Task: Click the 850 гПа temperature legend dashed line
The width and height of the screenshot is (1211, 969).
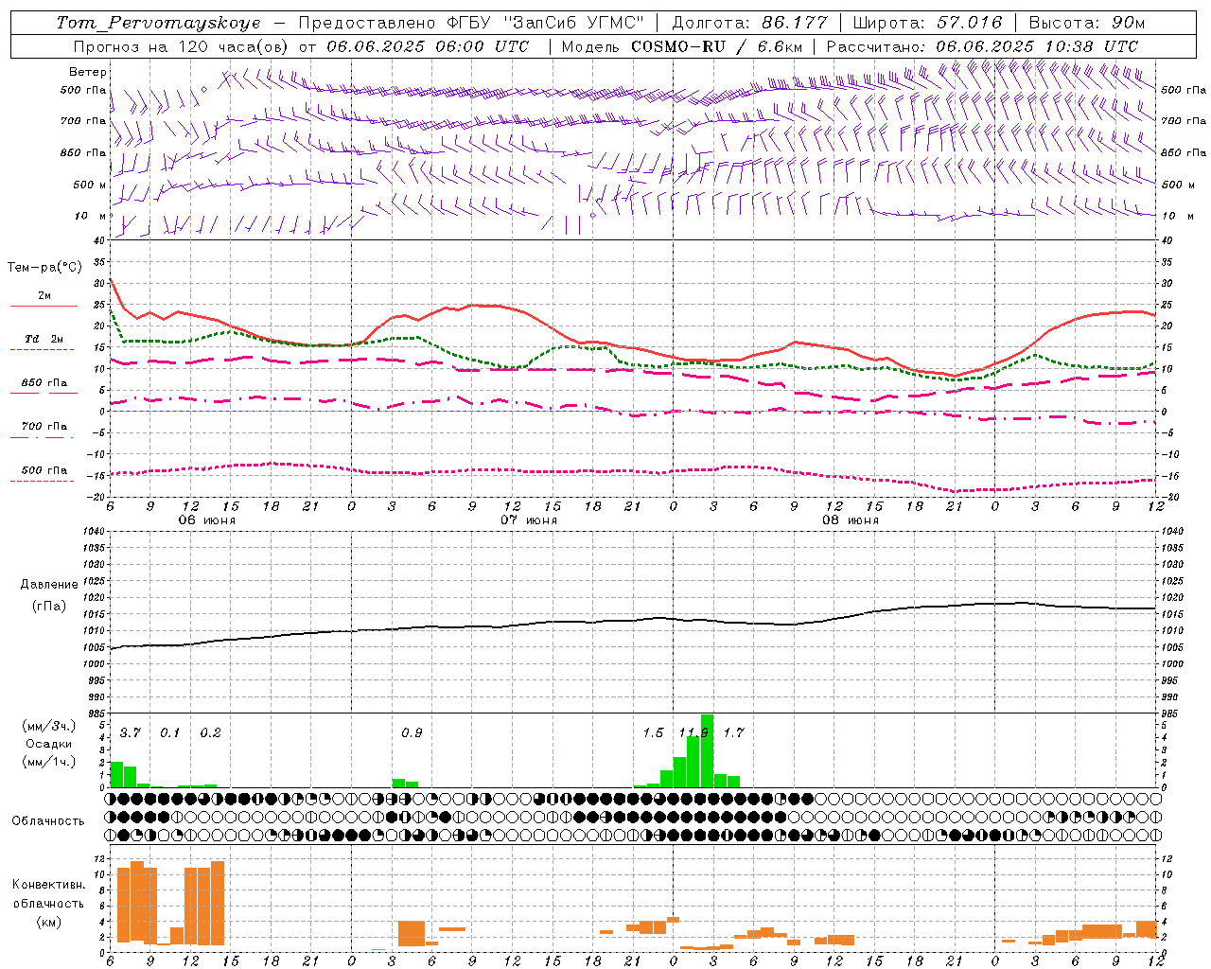Action: pos(44,393)
